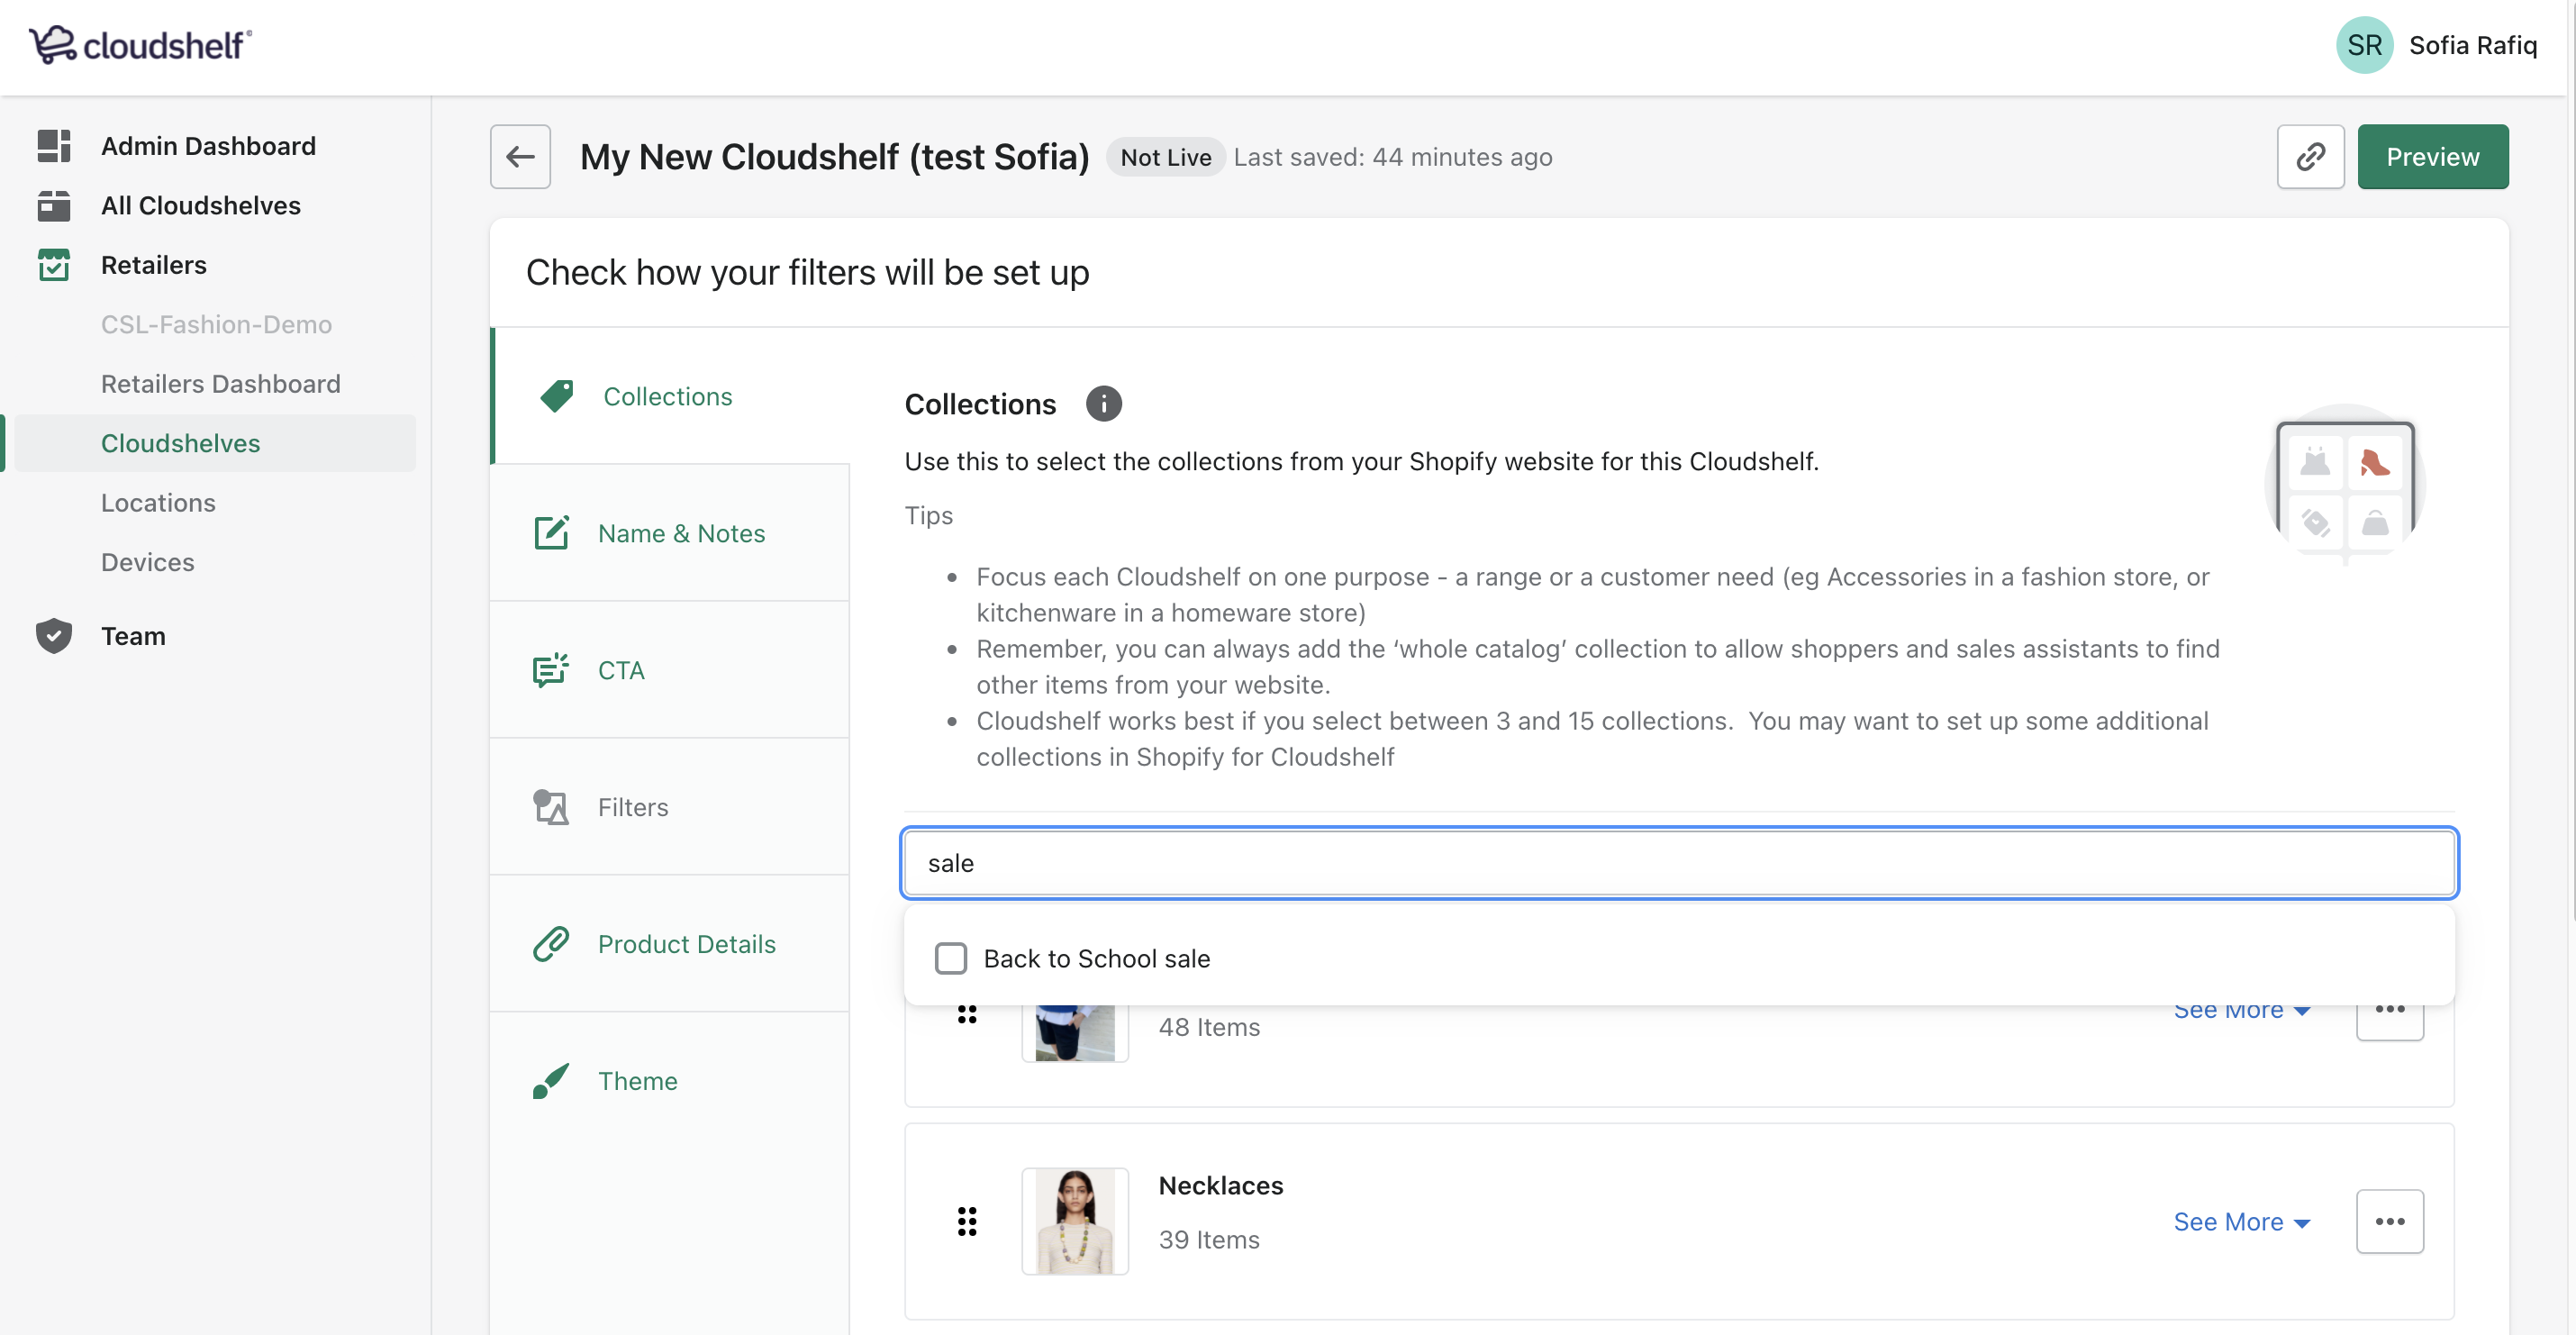Go back using the left arrow button
The image size is (2576, 1335).
click(520, 157)
